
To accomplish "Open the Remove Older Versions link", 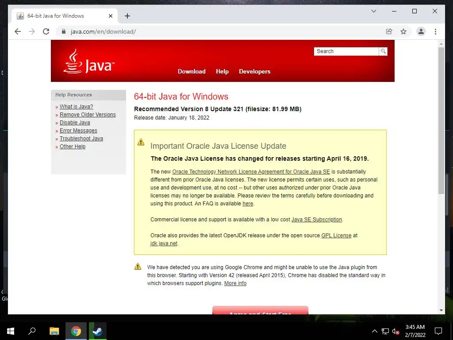I will (88, 115).
